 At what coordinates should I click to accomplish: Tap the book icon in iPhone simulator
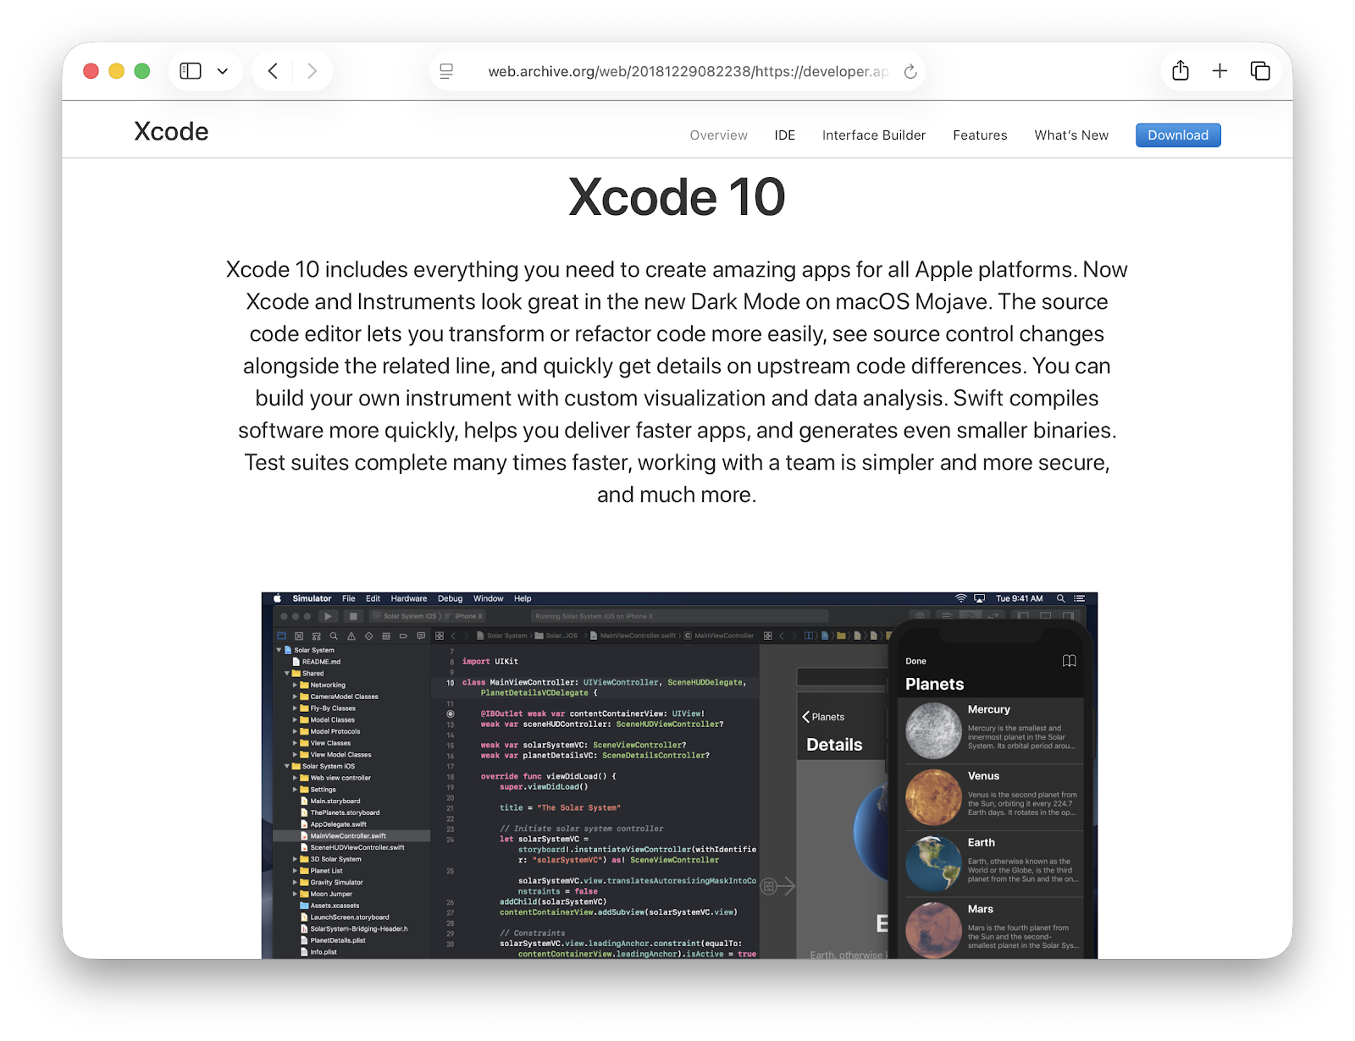[x=1070, y=661]
